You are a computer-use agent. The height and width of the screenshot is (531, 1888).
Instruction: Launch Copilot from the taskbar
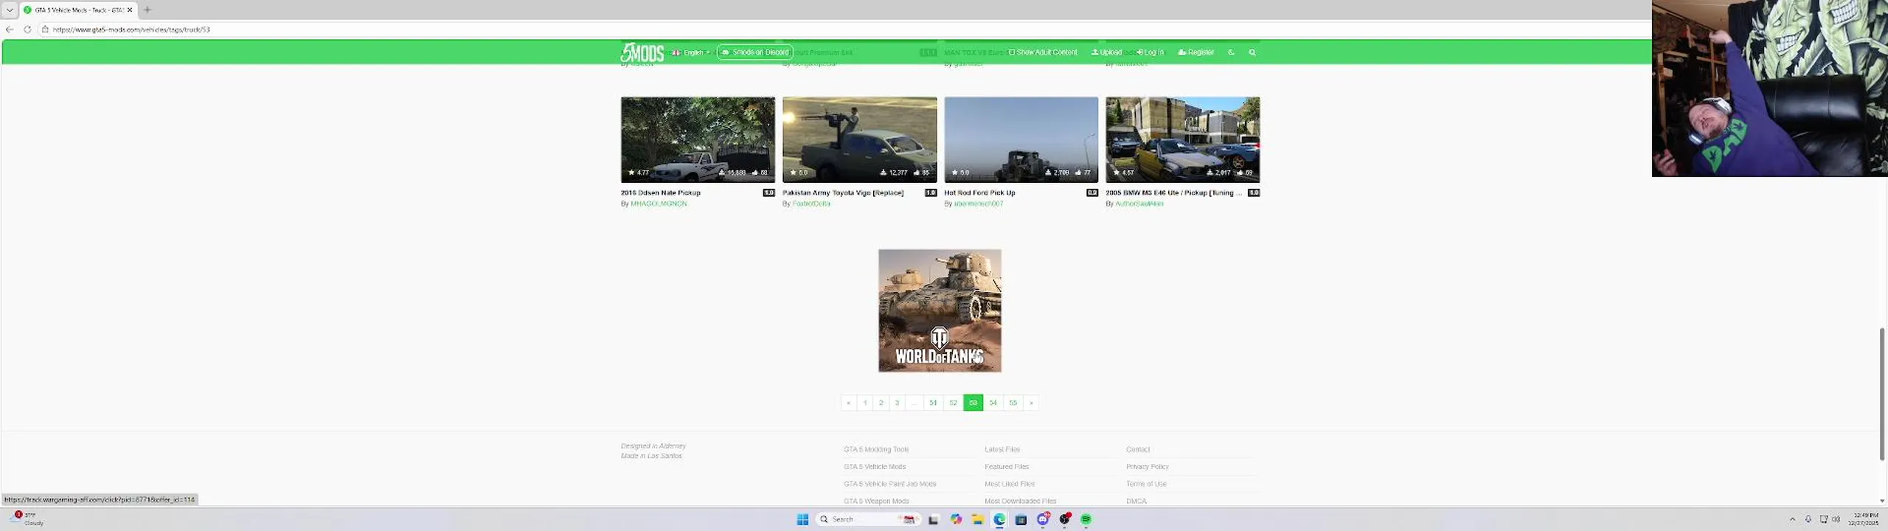tap(956, 519)
